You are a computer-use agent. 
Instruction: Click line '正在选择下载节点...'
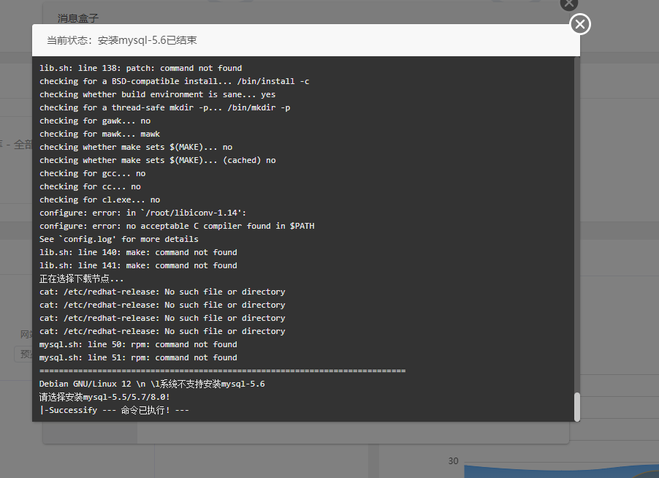coord(82,278)
